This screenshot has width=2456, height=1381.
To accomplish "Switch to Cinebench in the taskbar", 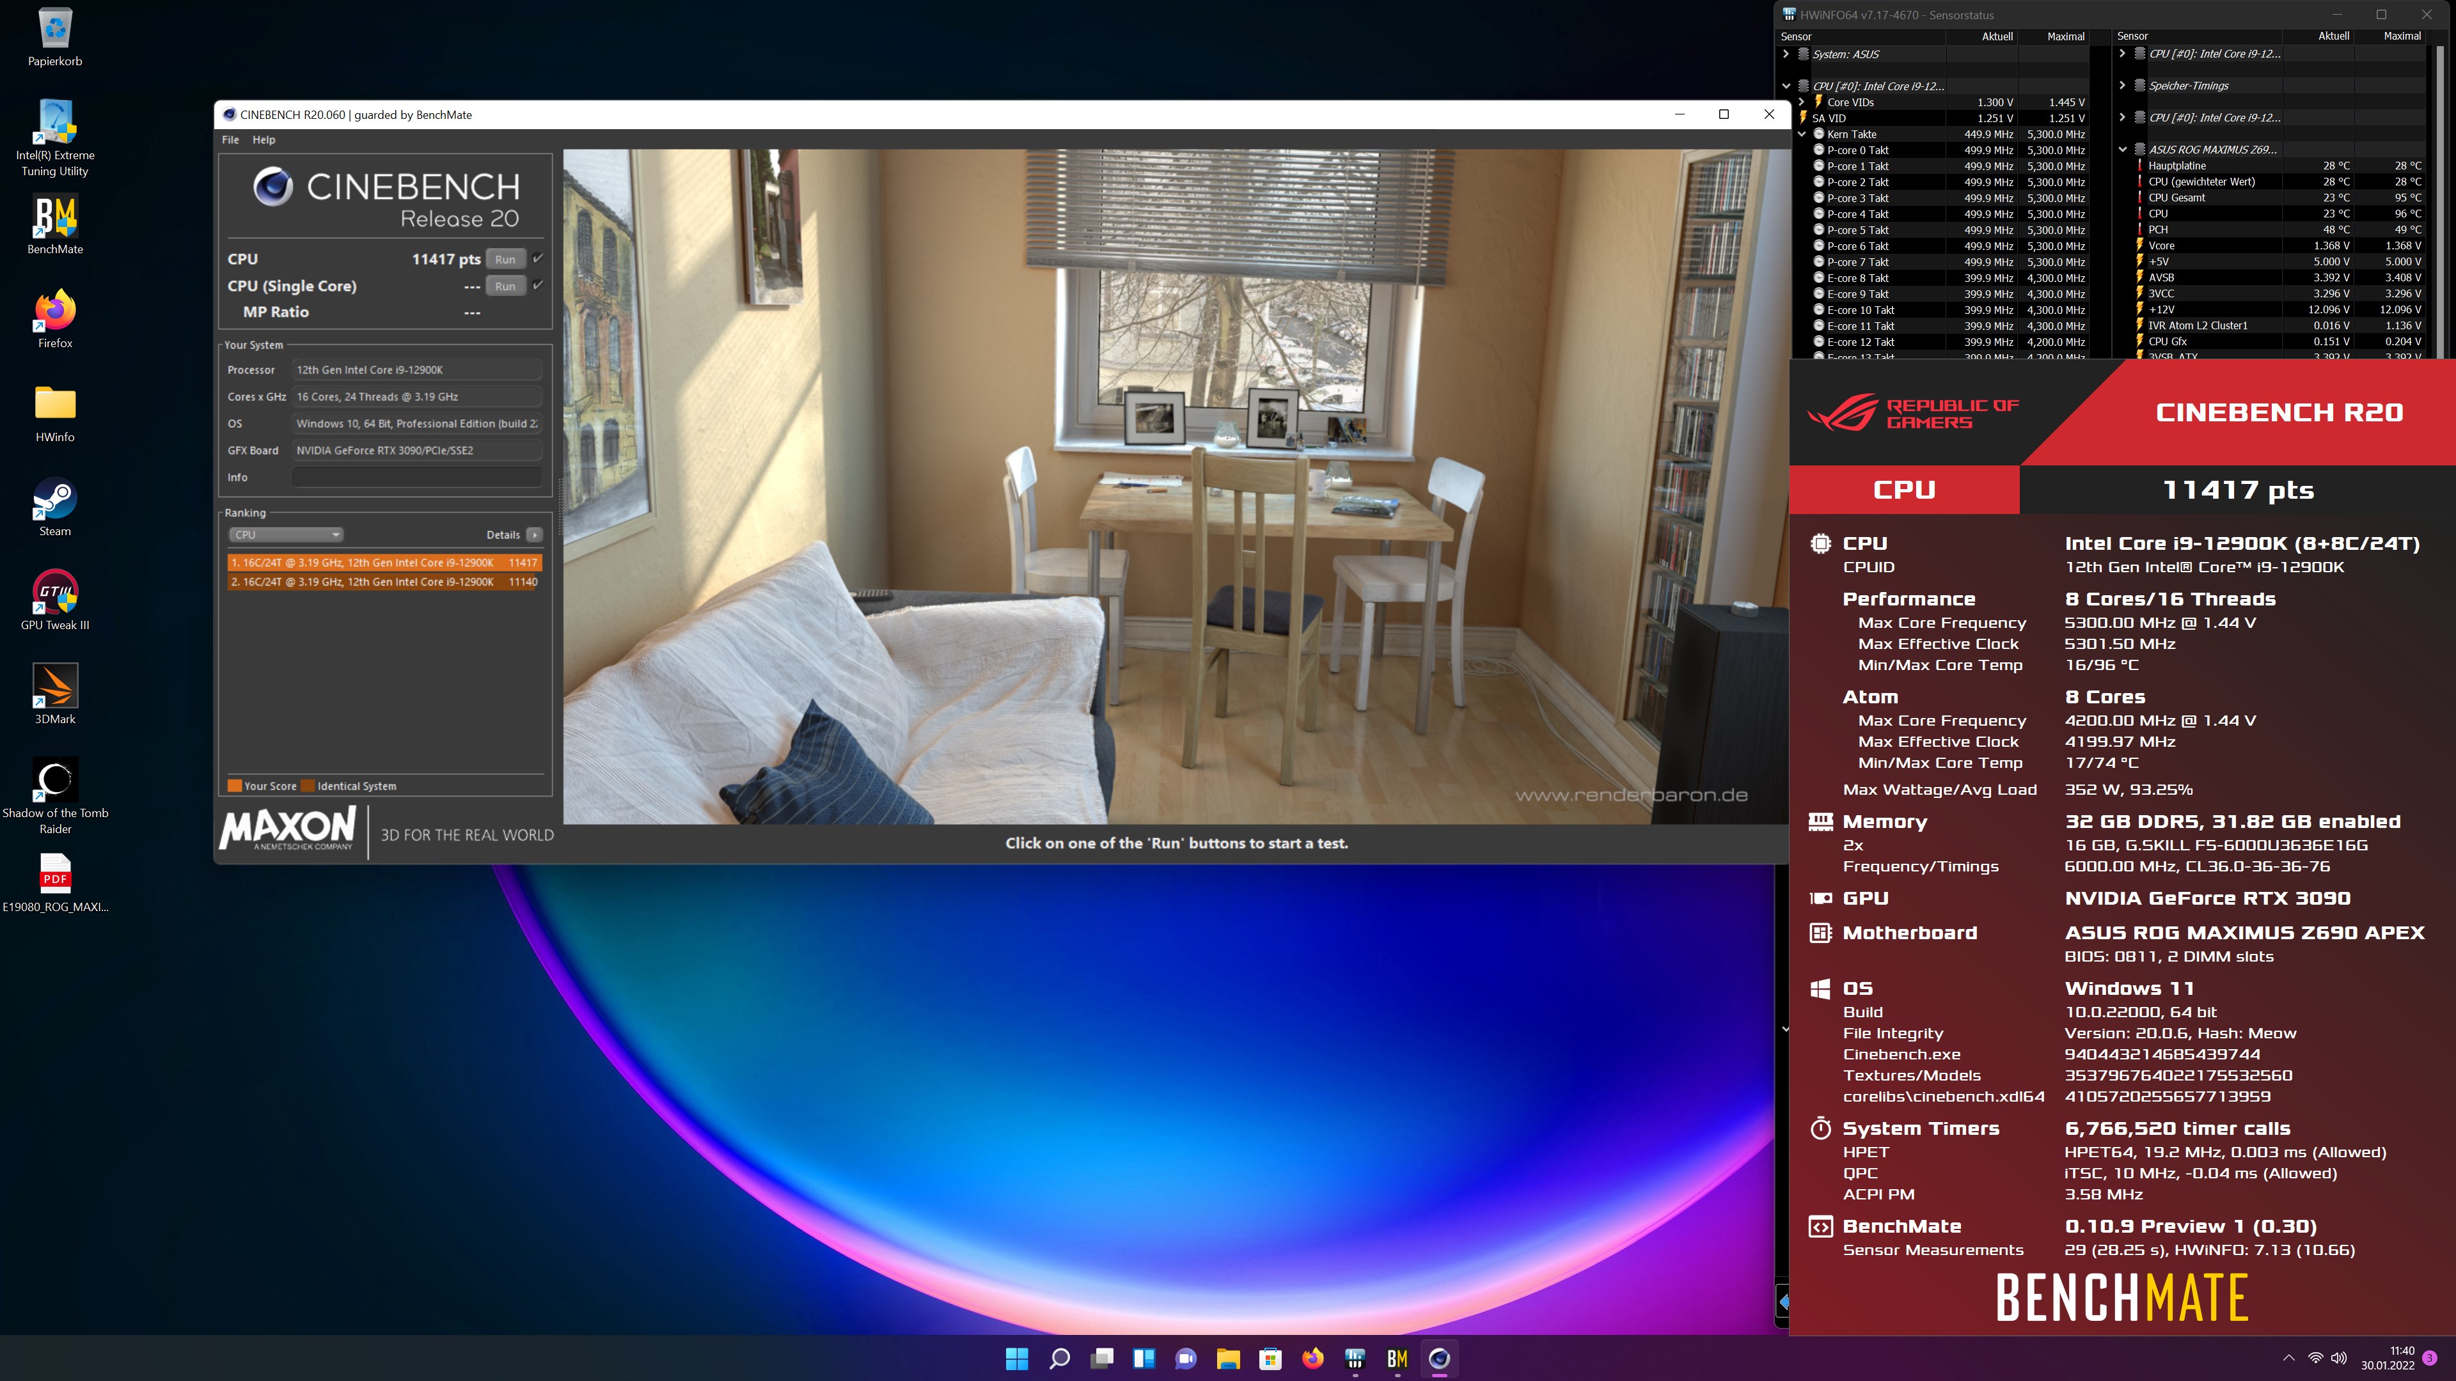I will [x=1440, y=1358].
